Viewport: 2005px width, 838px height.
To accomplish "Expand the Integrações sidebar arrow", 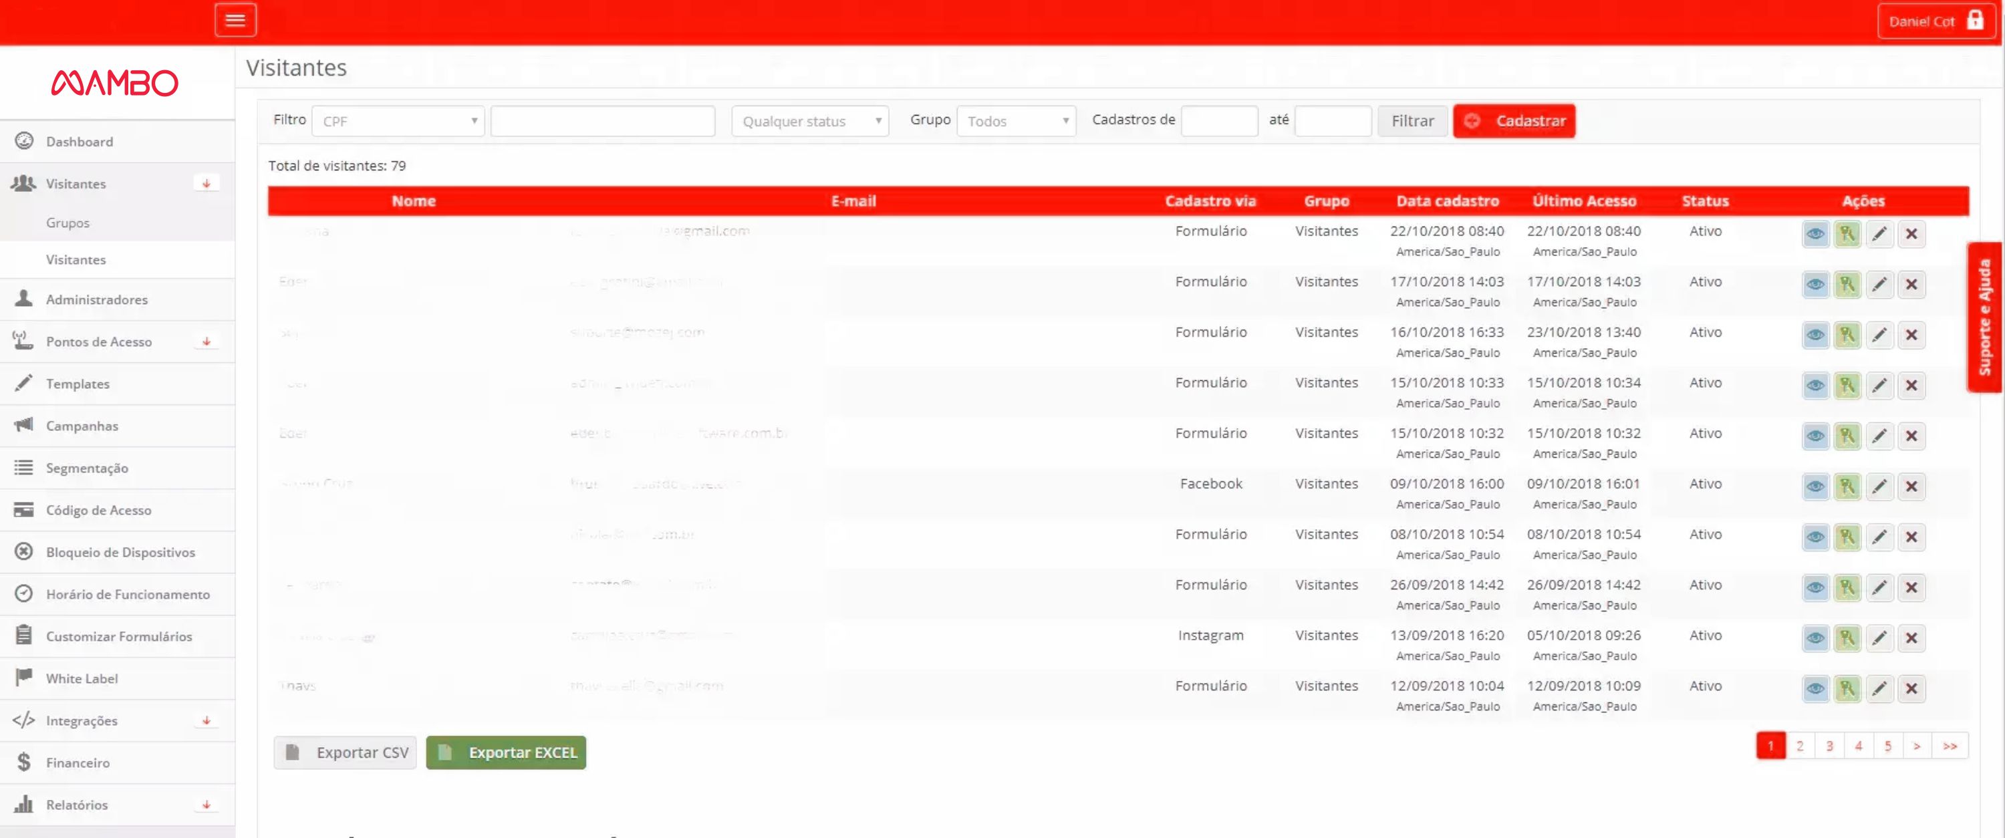I will coord(207,720).
